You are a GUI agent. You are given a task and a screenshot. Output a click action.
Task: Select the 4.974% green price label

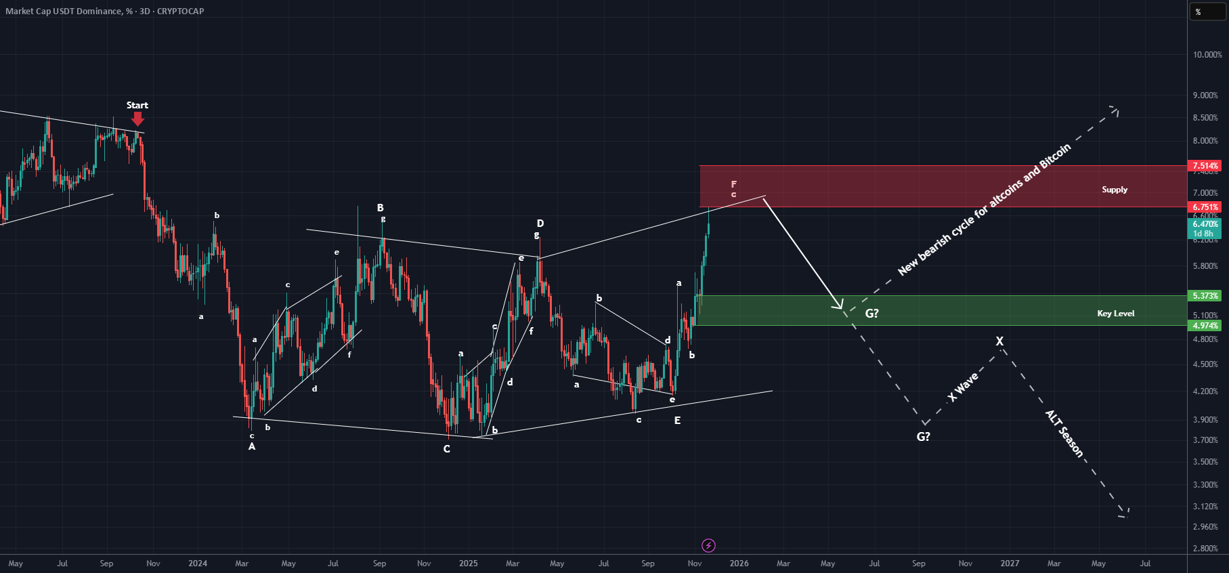click(x=1205, y=326)
